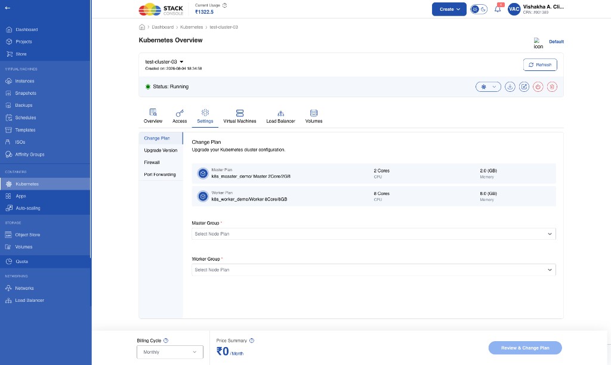Click the edit cluster icon

524,87
